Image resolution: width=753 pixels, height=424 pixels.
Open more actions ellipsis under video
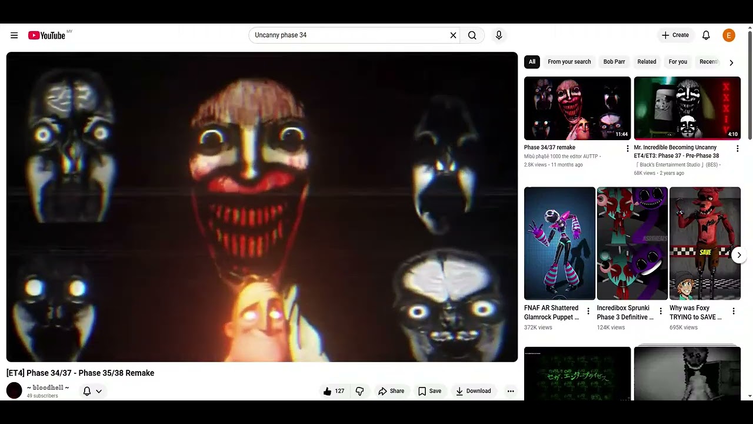tap(511, 391)
